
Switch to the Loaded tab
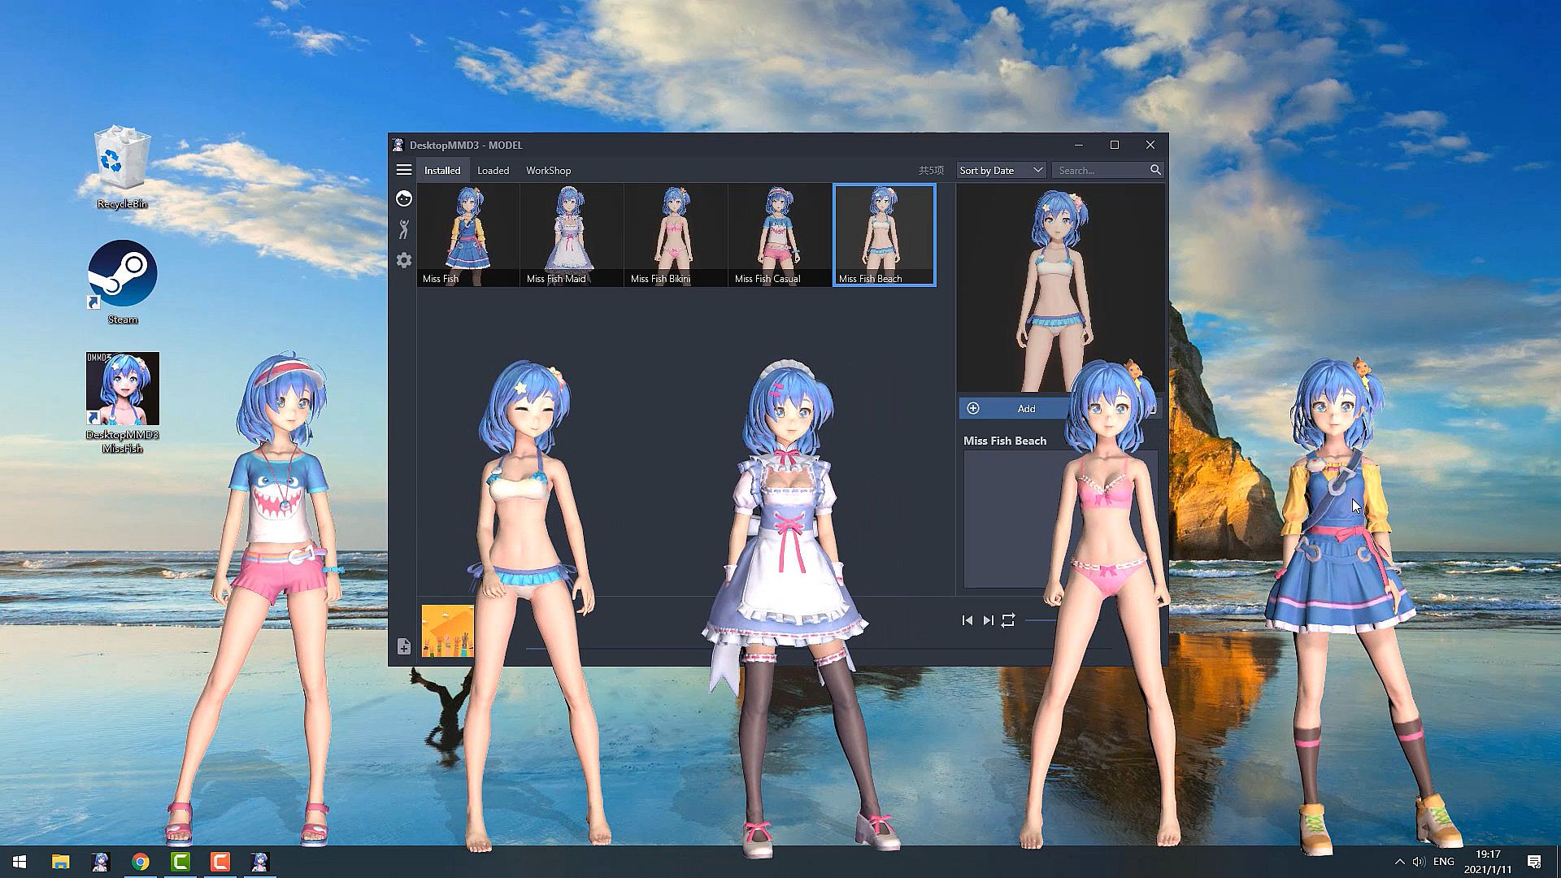coord(493,170)
